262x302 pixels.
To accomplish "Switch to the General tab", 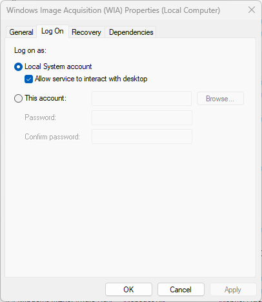I will tap(21, 32).
